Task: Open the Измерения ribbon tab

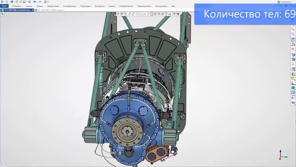Action: pos(99,6)
